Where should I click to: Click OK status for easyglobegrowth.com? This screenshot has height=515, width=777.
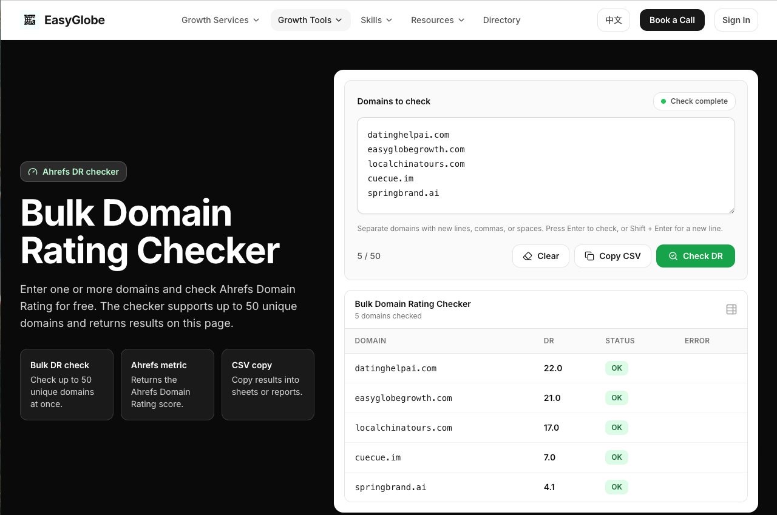click(x=617, y=398)
